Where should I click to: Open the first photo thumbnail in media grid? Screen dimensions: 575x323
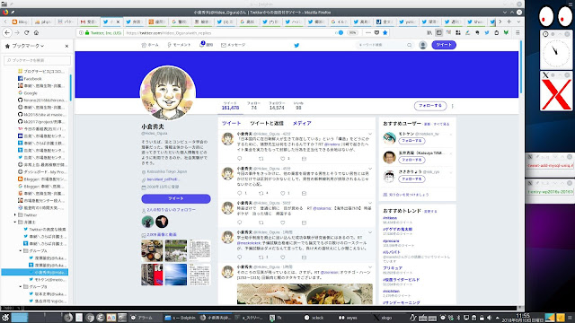[x=152, y=250]
